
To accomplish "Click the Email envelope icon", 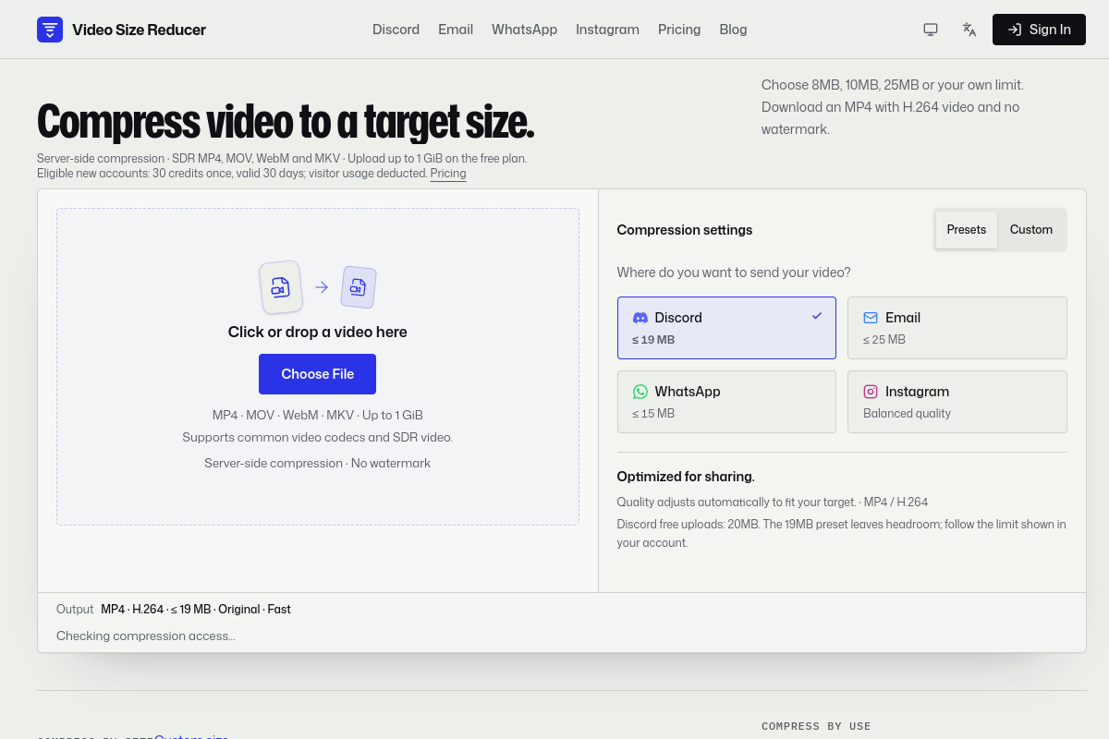I will pyautogui.click(x=871, y=318).
